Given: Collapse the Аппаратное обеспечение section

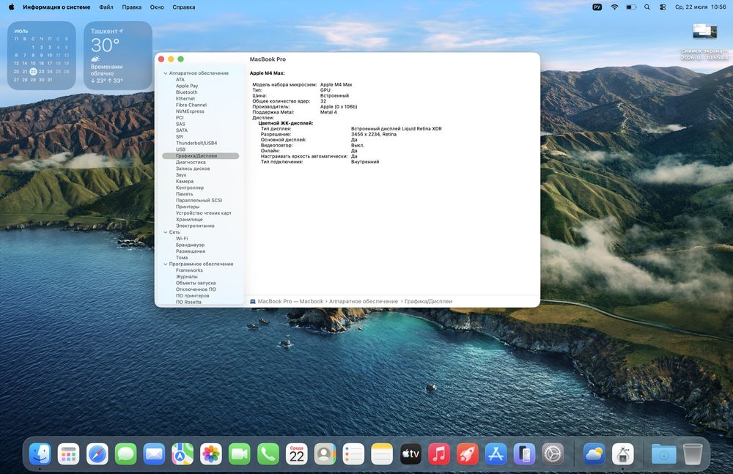Looking at the screenshot, I should 165,73.
